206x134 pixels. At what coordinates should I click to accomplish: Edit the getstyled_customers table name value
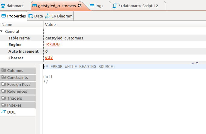64,38
